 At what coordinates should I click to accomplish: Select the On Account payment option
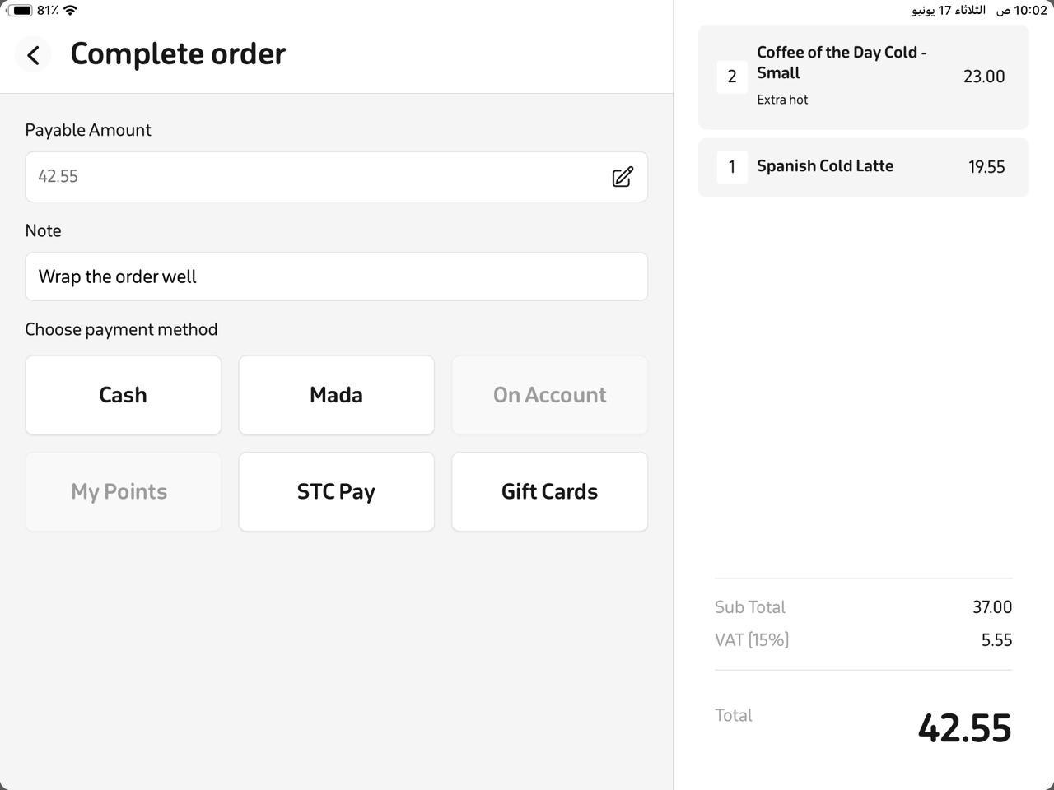[549, 395]
